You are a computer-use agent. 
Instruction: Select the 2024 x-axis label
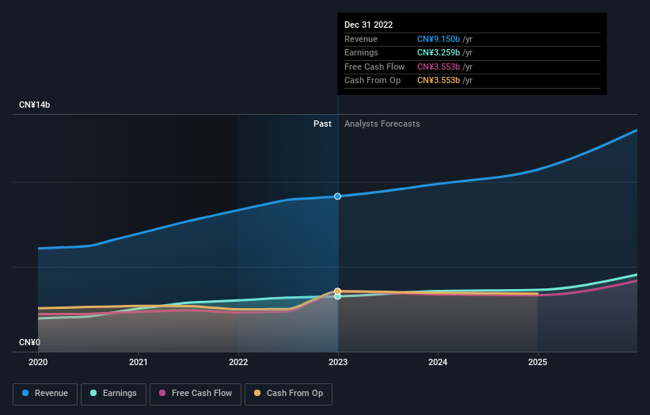tap(438, 363)
